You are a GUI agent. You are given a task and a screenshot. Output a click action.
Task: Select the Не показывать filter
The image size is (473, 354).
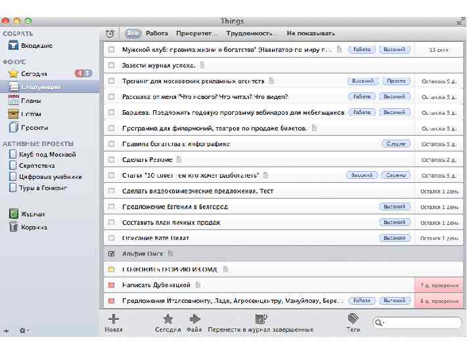[x=311, y=33]
